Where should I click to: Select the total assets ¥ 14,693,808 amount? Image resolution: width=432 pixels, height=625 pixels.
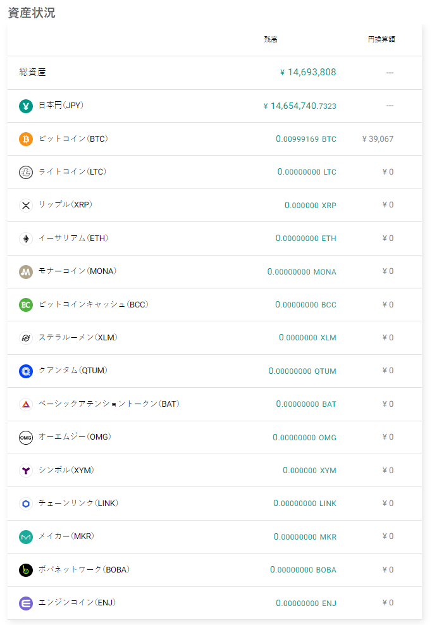pos(308,72)
